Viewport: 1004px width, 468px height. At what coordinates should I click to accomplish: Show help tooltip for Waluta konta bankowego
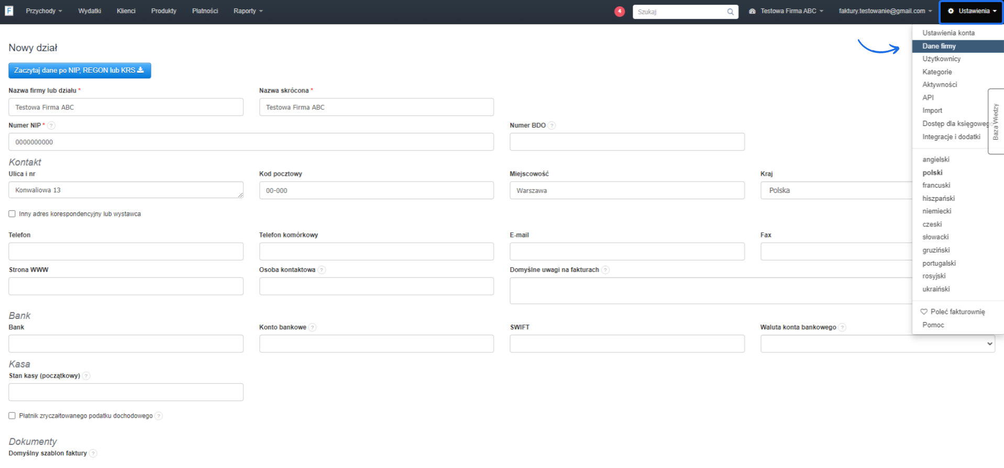[842, 327]
